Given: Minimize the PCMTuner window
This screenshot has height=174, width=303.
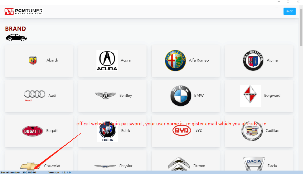Looking at the screenshot, I should pyautogui.click(x=279, y=2).
